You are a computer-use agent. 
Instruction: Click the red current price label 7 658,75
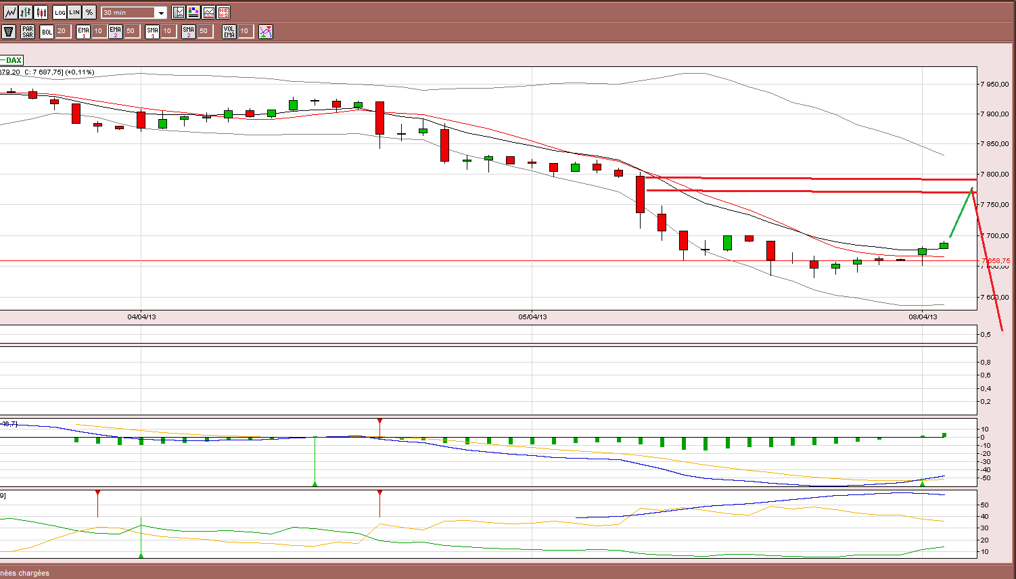click(995, 260)
